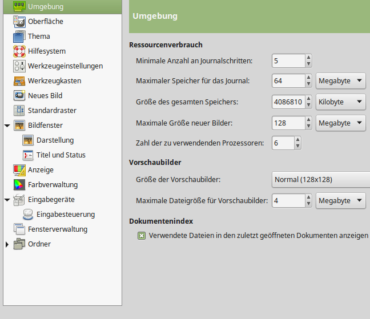
Task: Choose the Neues Bild icon
Action: 19,95
